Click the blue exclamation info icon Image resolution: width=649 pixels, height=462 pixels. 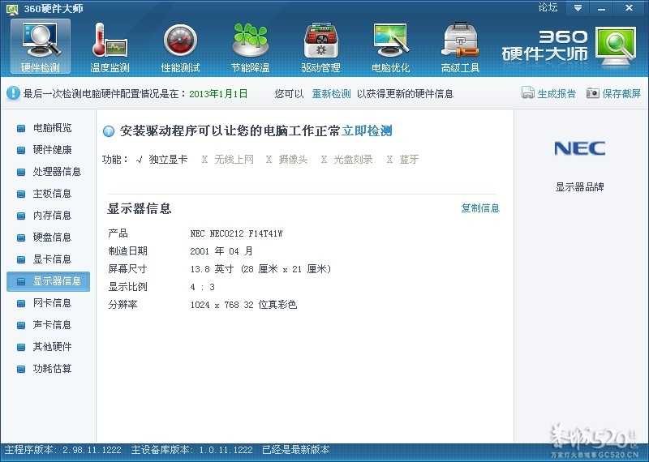[13, 93]
